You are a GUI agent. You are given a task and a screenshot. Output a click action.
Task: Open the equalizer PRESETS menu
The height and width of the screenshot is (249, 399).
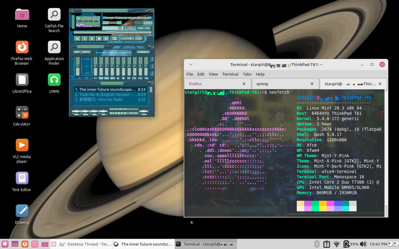pyautogui.click(x=143, y=52)
